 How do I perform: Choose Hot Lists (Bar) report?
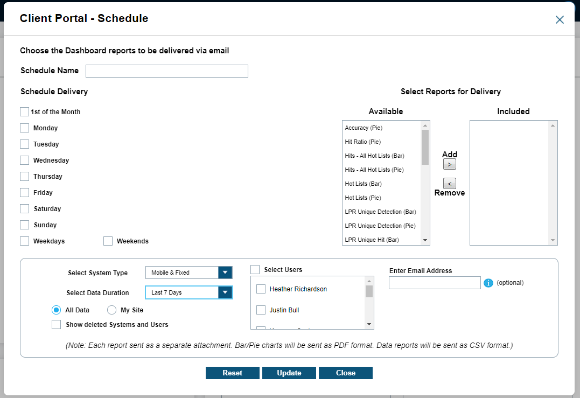pos(364,184)
